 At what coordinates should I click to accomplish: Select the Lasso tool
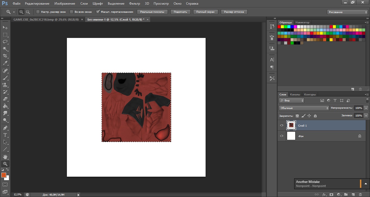tap(5, 42)
